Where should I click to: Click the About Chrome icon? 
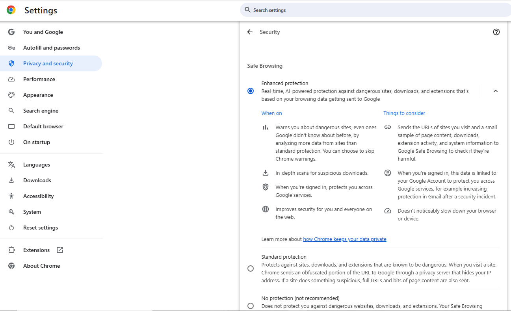11,266
